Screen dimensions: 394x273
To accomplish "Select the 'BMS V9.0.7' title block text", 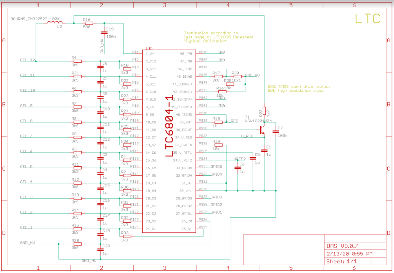I will [x=342, y=246].
